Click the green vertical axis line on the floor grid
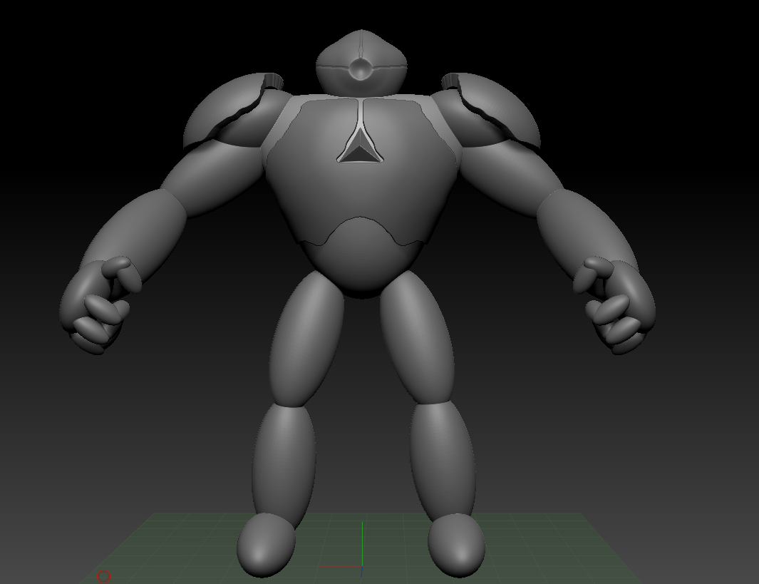 pyautogui.click(x=363, y=543)
